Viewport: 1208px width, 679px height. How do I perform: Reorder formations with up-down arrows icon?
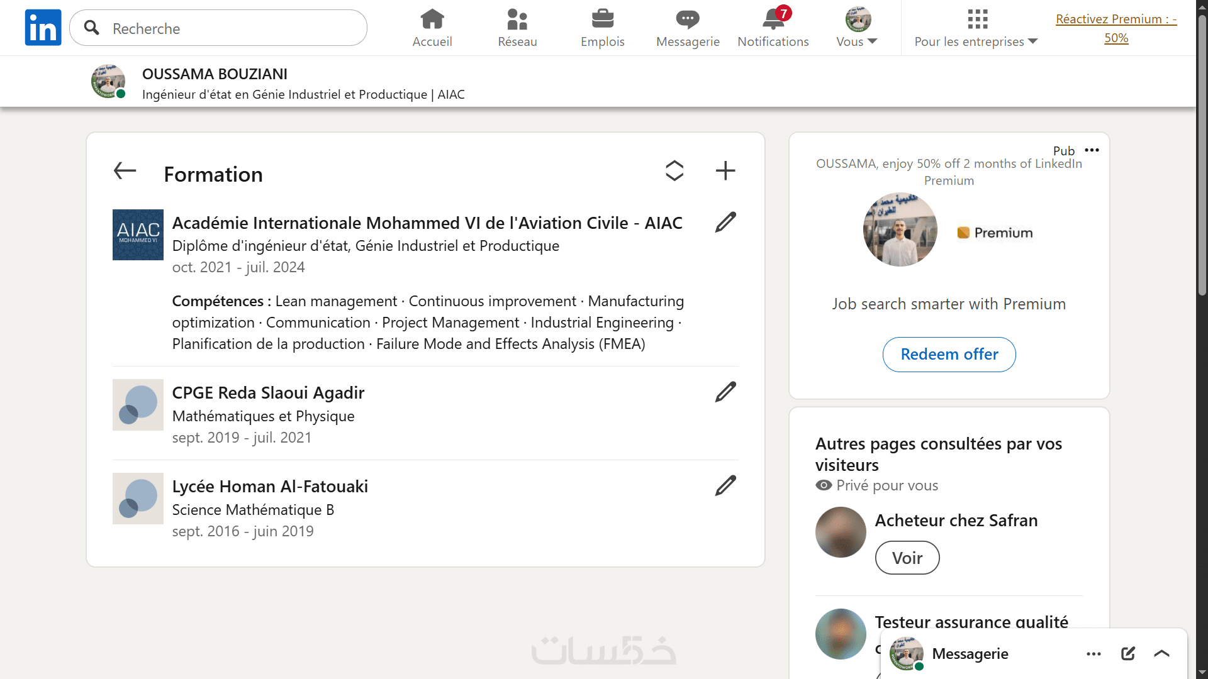click(674, 170)
